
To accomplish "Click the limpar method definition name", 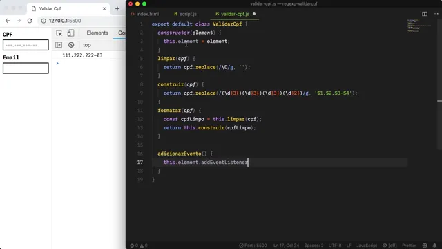I will 166,58.
